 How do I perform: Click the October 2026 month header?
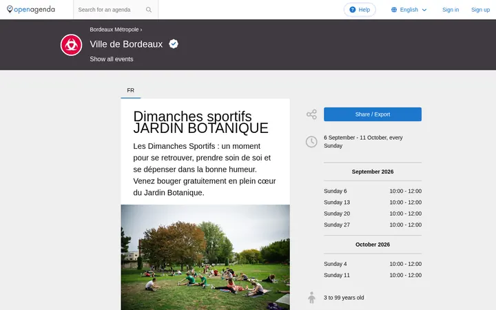tap(372, 245)
